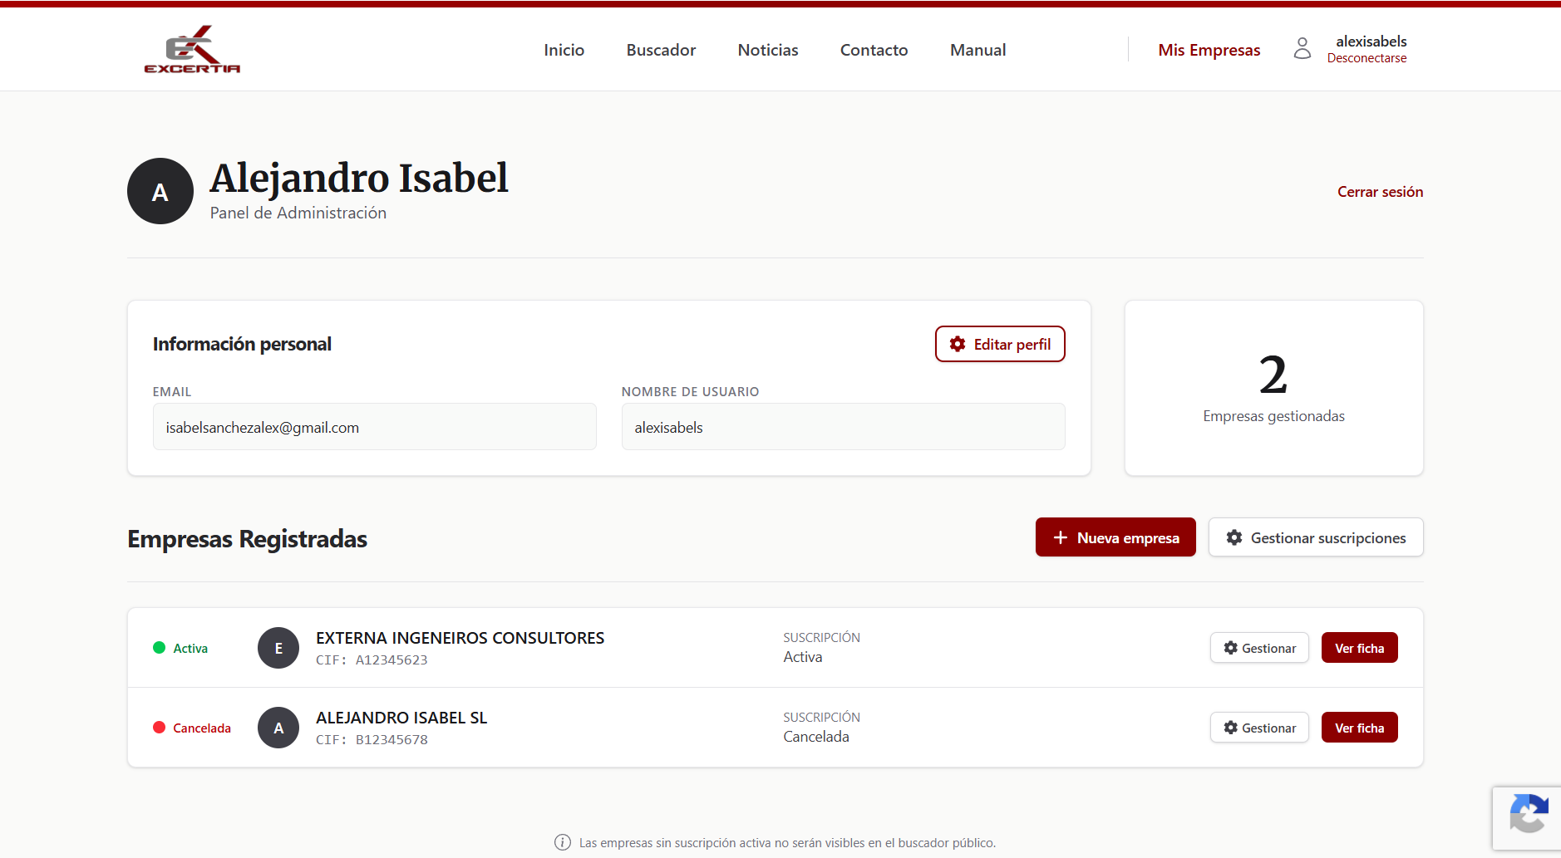This screenshot has width=1561, height=858.
Task: Click the info icon beside footer notice
Action: [563, 842]
